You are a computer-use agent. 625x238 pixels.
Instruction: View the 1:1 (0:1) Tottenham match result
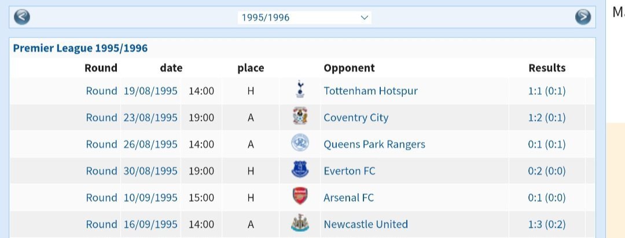coord(547,91)
